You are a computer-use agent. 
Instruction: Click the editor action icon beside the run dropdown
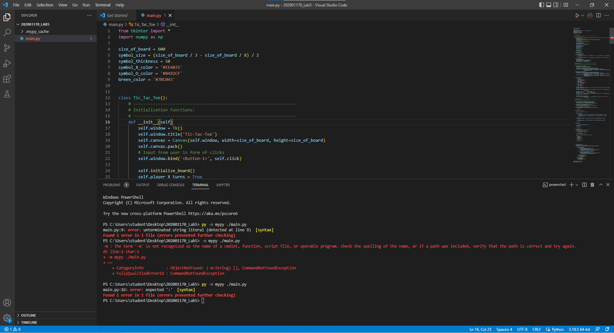pos(590,15)
